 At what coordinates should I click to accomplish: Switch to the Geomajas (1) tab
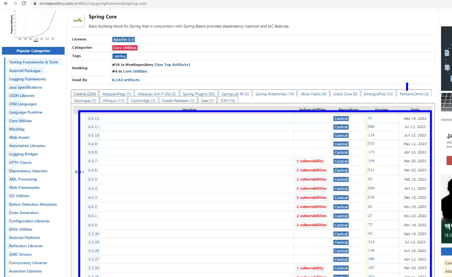pyautogui.click(x=85, y=101)
